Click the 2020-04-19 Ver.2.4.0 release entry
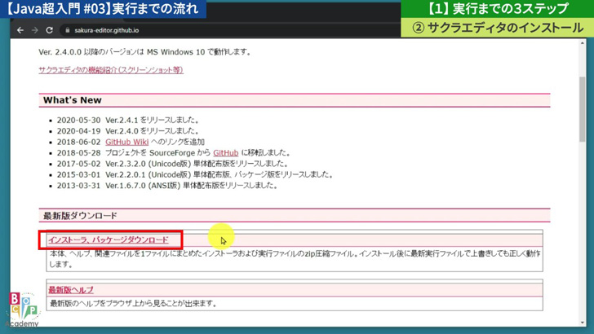This screenshot has width=594, height=334. pos(128,131)
